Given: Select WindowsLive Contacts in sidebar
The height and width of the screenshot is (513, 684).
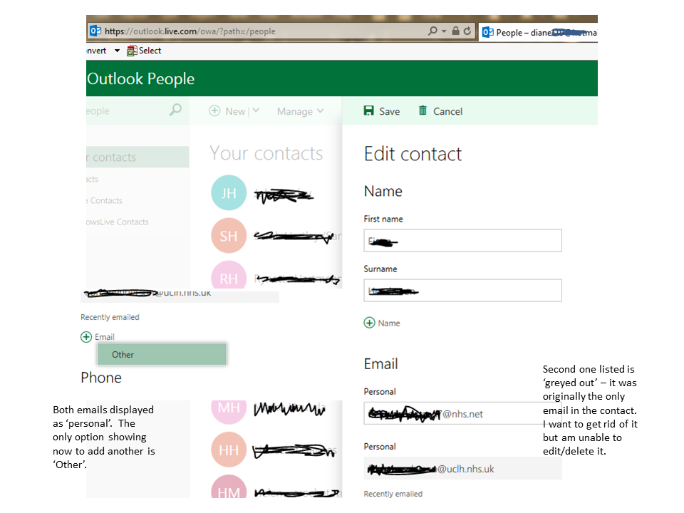Looking at the screenshot, I should (118, 222).
